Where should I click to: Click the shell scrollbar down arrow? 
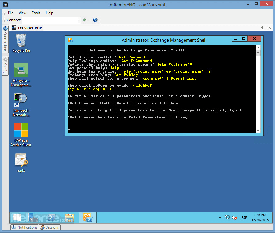click(258, 130)
